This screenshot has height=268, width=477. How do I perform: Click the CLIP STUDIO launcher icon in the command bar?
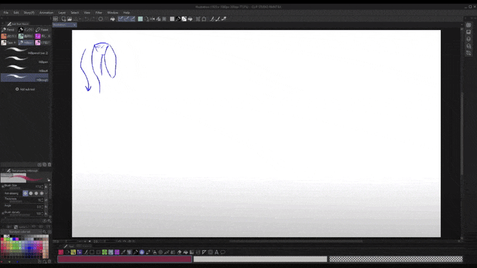click(55, 19)
